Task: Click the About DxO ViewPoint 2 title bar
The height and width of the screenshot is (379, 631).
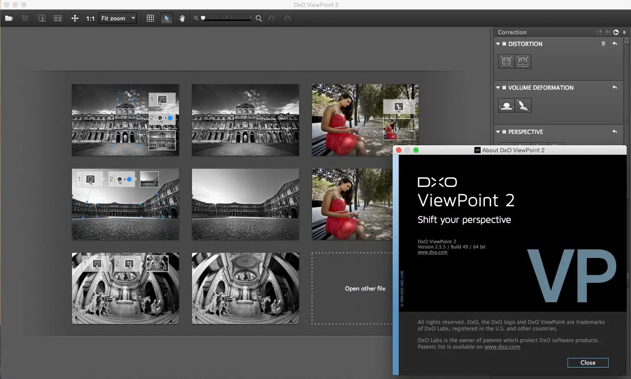Action: click(510, 150)
